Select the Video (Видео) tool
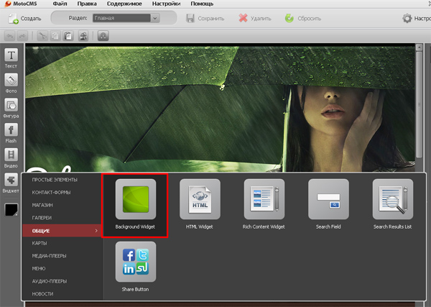The height and width of the screenshot is (307, 431). [x=11, y=155]
